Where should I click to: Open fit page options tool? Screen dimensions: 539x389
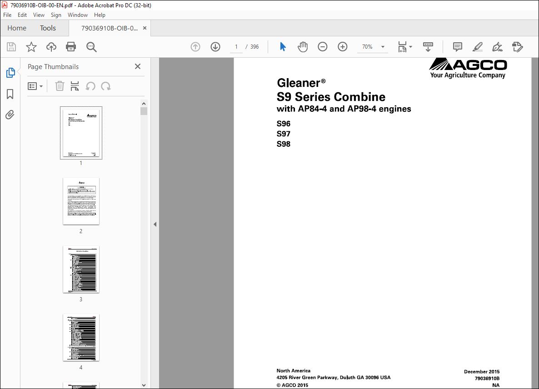pyautogui.click(x=402, y=47)
